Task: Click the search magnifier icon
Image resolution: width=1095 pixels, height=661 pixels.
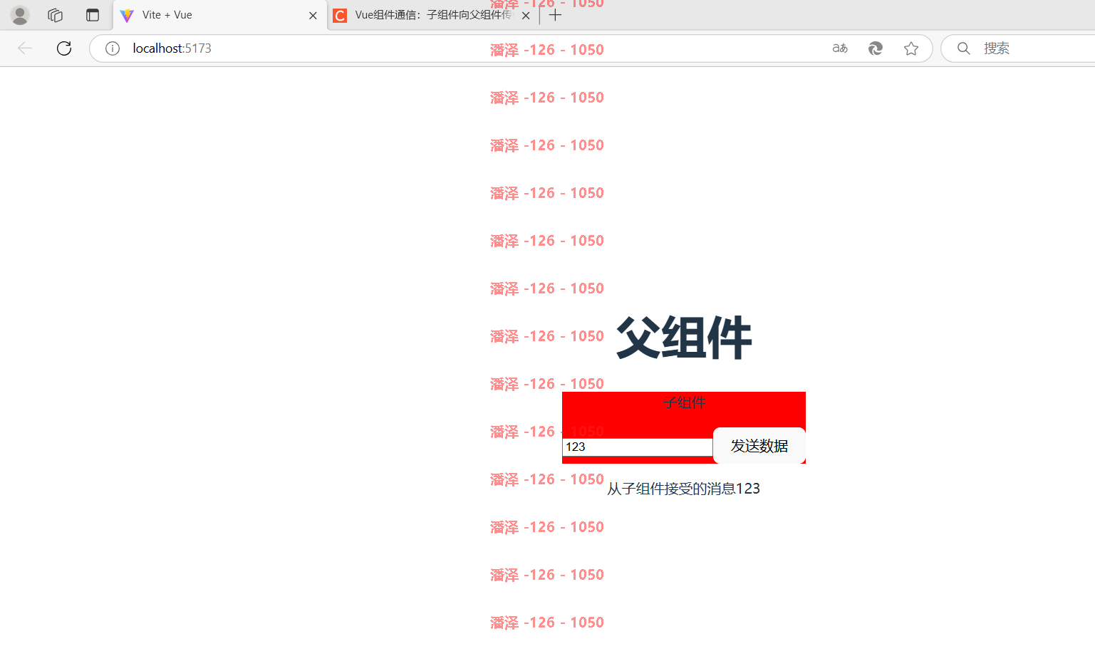Action: coord(964,48)
